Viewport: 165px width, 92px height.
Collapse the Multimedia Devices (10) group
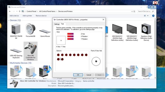tap(9, 63)
